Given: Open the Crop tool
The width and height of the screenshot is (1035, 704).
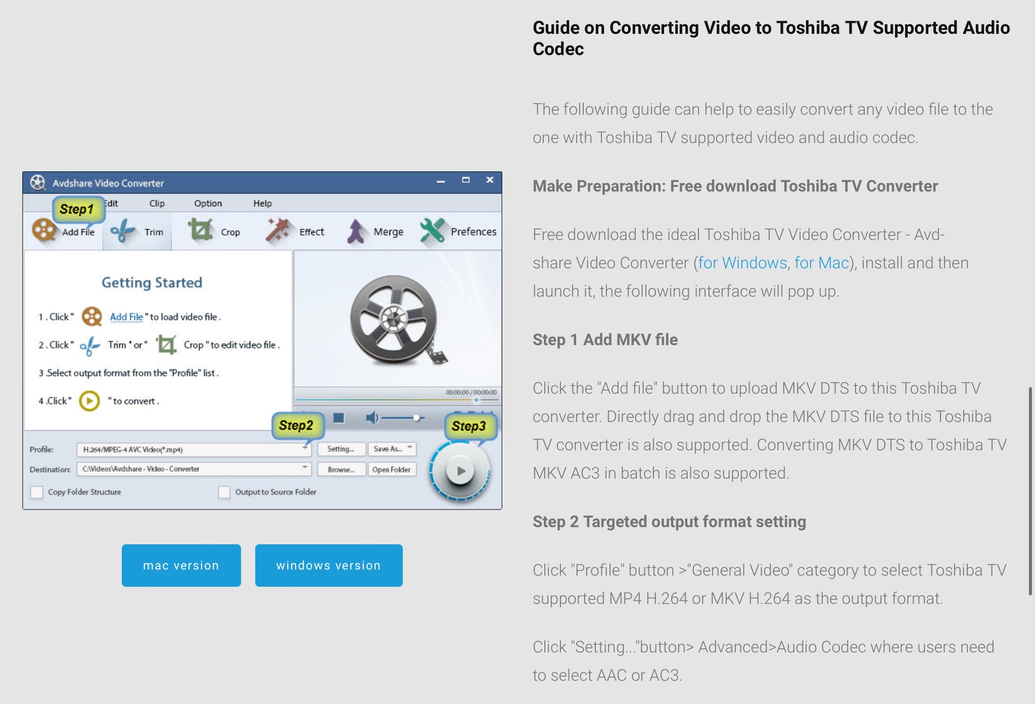Looking at the screenshot, I should (x=201, y=230).
